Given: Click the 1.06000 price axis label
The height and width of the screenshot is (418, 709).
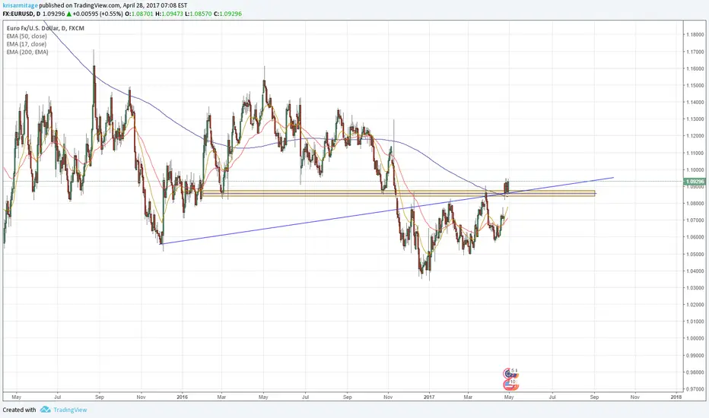Looking at the screenshot, I should point(695,237).
